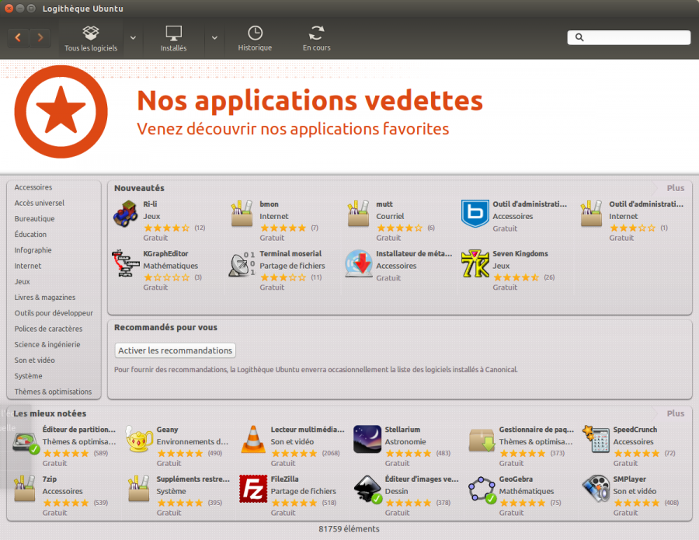This screenshot has height=540, width=699.
Task: Open the Geany lamp icon
Action: pyautogui.click(x=139, y=439)
